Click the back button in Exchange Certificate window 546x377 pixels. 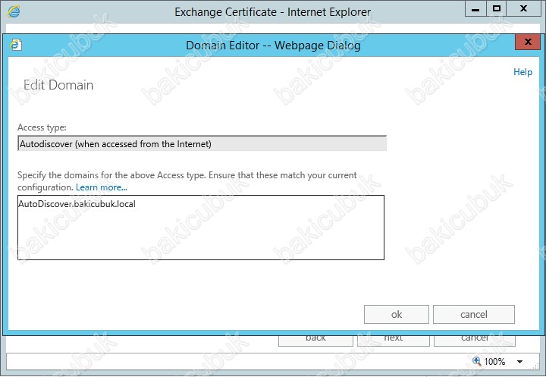[x=315, y=341]
